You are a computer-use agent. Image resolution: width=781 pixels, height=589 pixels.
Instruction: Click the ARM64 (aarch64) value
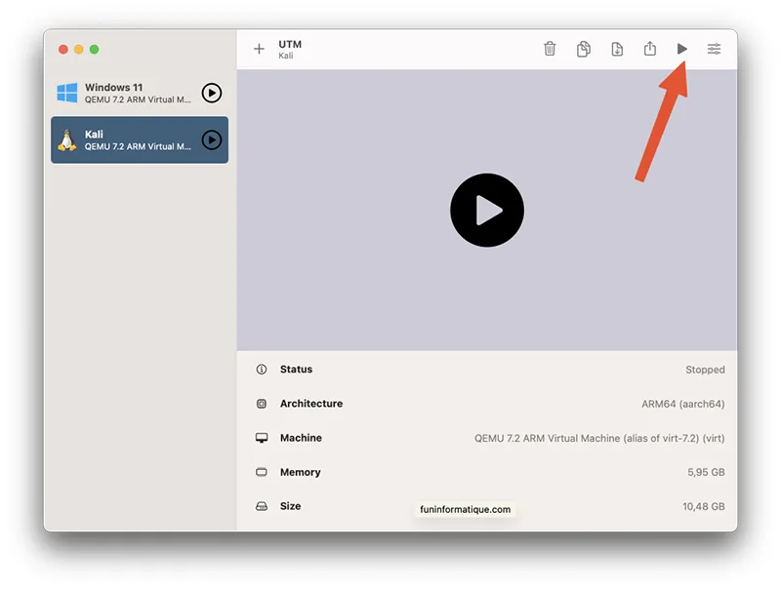pyautogui.click(x=682, y=404)
